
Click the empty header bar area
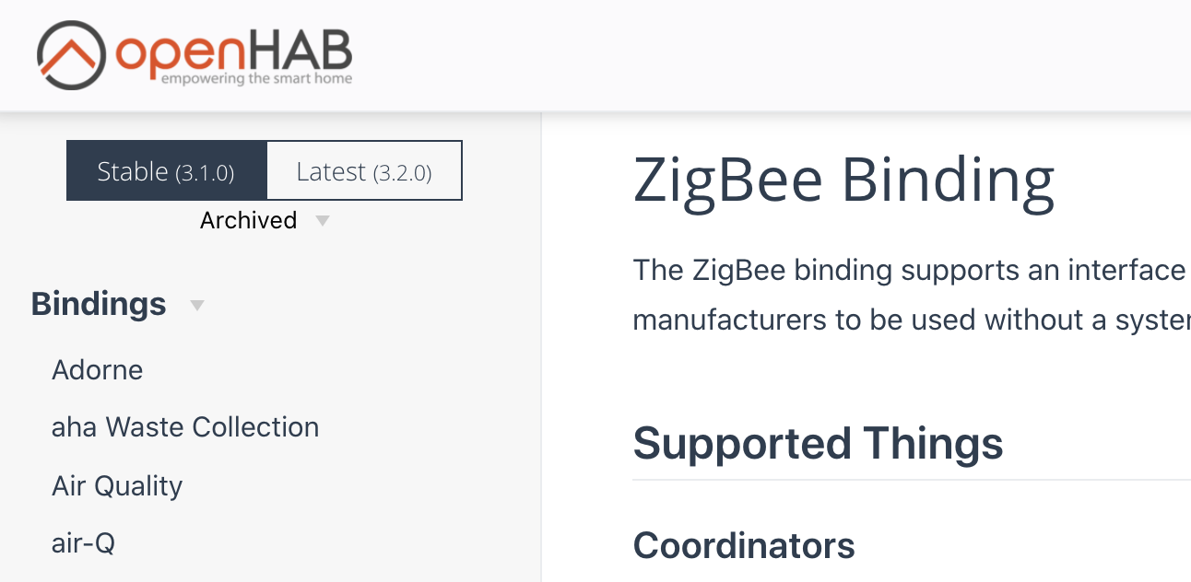(737, 55)
